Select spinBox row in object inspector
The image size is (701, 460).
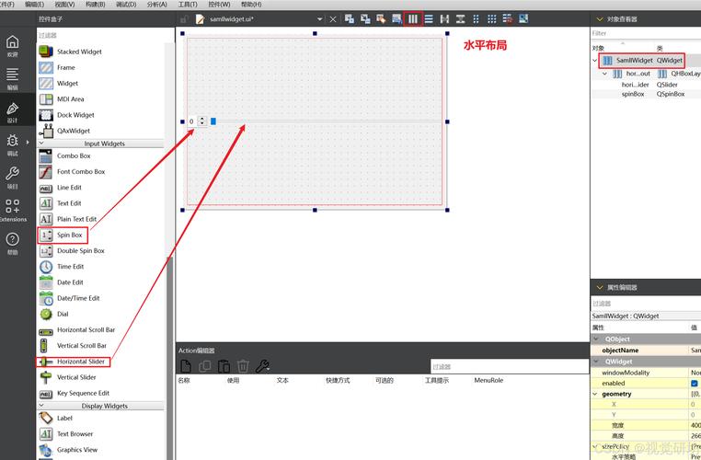[x=633, y=94]
